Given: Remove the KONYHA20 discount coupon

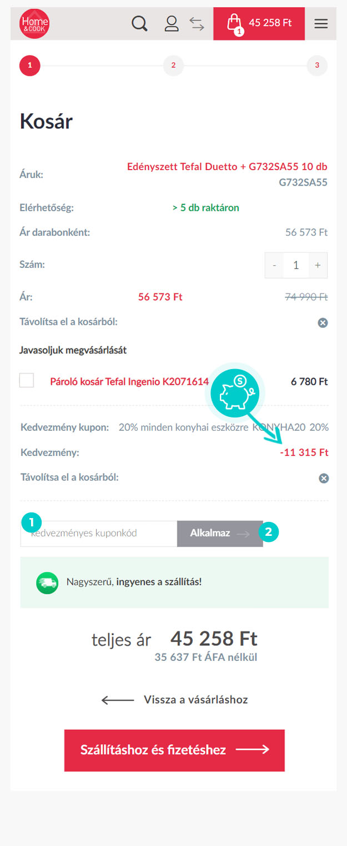Looking at the screenshot, I should (324, 478).
